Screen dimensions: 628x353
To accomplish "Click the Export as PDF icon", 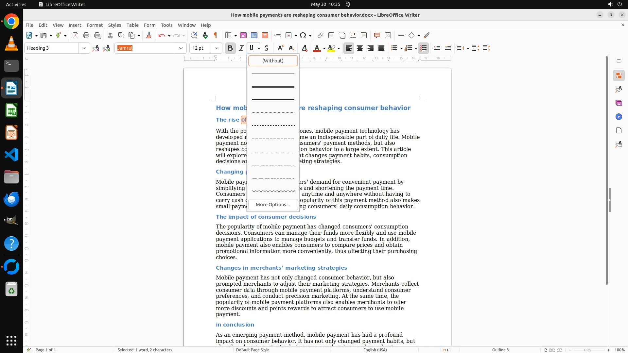I will (x=76, y=35).
